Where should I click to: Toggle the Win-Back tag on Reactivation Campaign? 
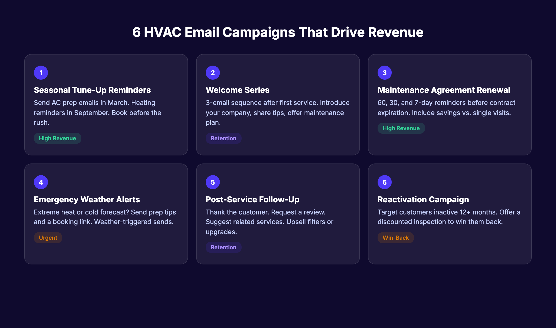[x=396, y=237]
